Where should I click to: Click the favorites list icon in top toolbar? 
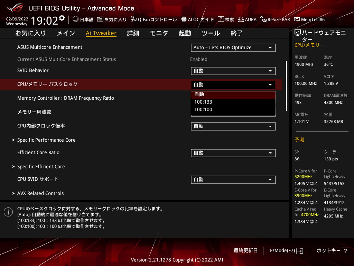[100, 19]
